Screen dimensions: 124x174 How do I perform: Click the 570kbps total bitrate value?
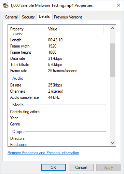pos(55,65)
